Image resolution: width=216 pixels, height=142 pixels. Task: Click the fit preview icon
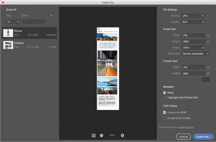[x=93, y=135]
